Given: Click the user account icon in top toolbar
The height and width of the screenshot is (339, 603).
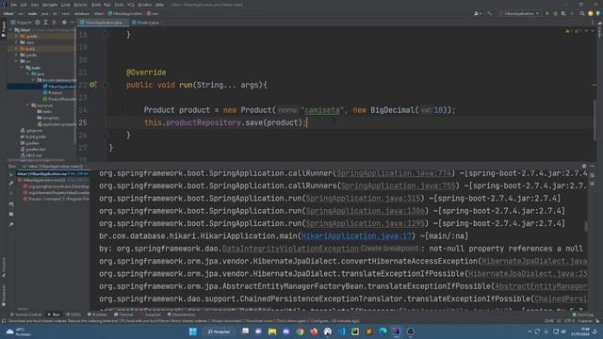Looking at the screenshot, I should [478, 13].
